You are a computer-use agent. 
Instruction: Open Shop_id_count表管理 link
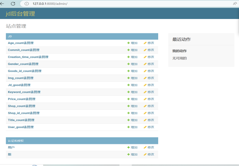(x=24, y=113)
